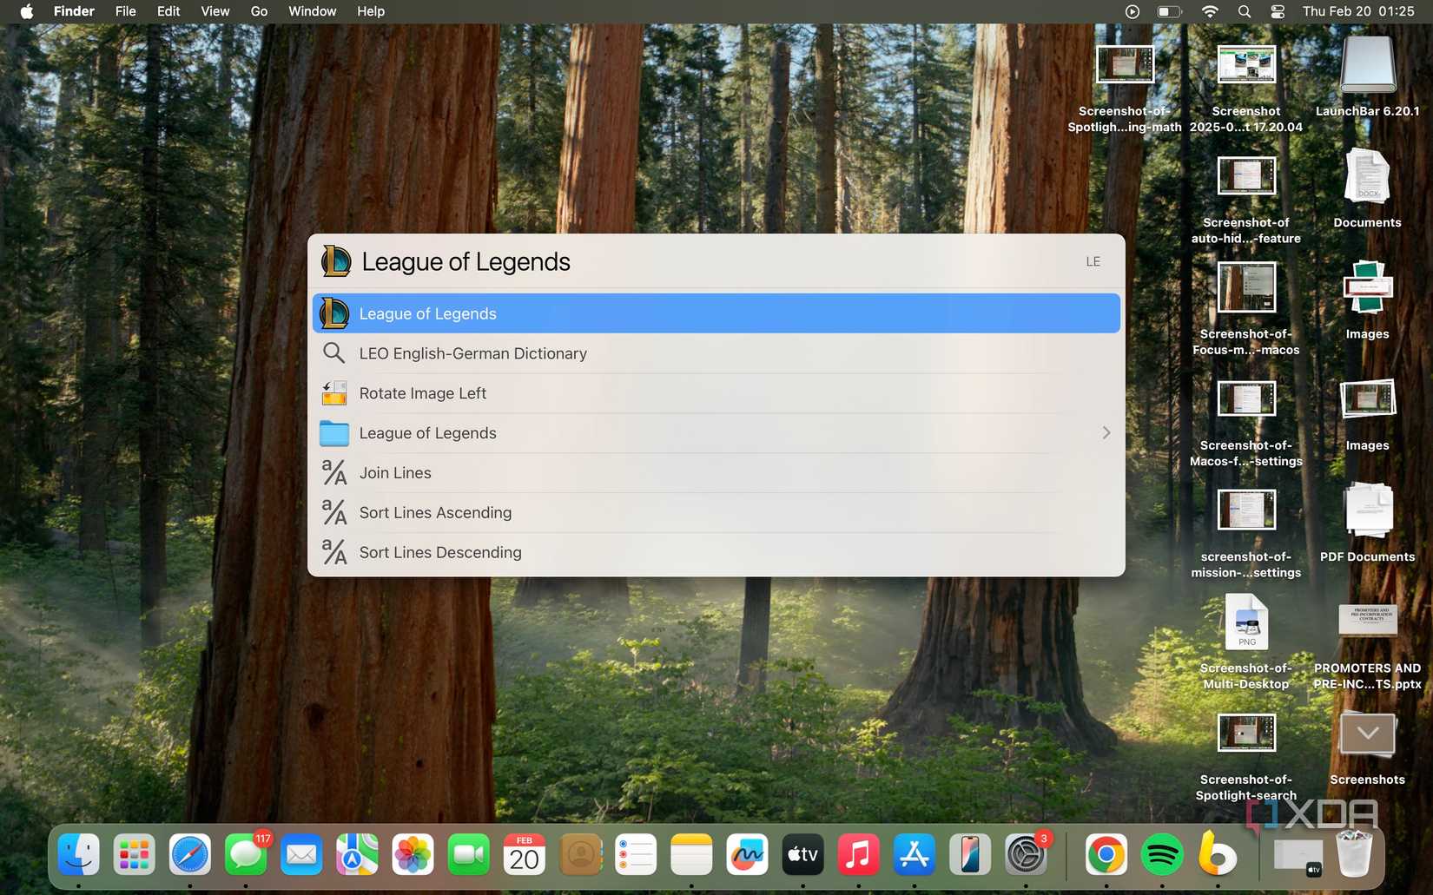Viewport: 1433px width, 895px height.
Task: Click the LaunchBar 6.20.1 disk icon on desktop
Action: coord(1367,63)
